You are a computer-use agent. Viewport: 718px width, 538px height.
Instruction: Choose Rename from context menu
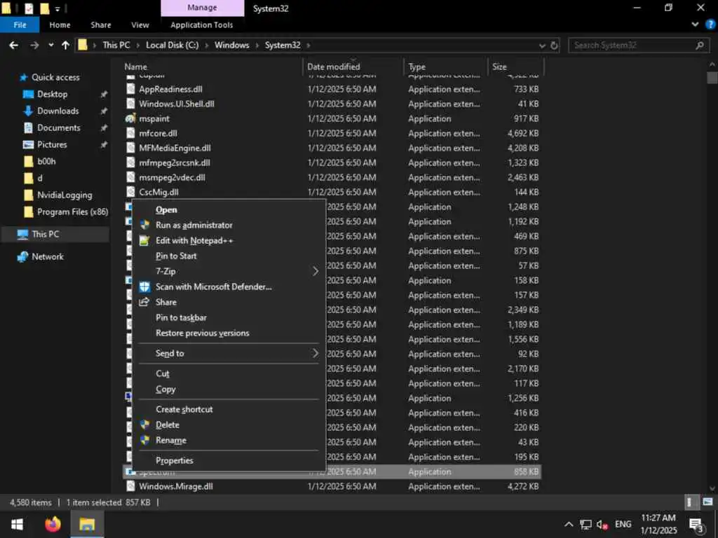tap(171, 441)
